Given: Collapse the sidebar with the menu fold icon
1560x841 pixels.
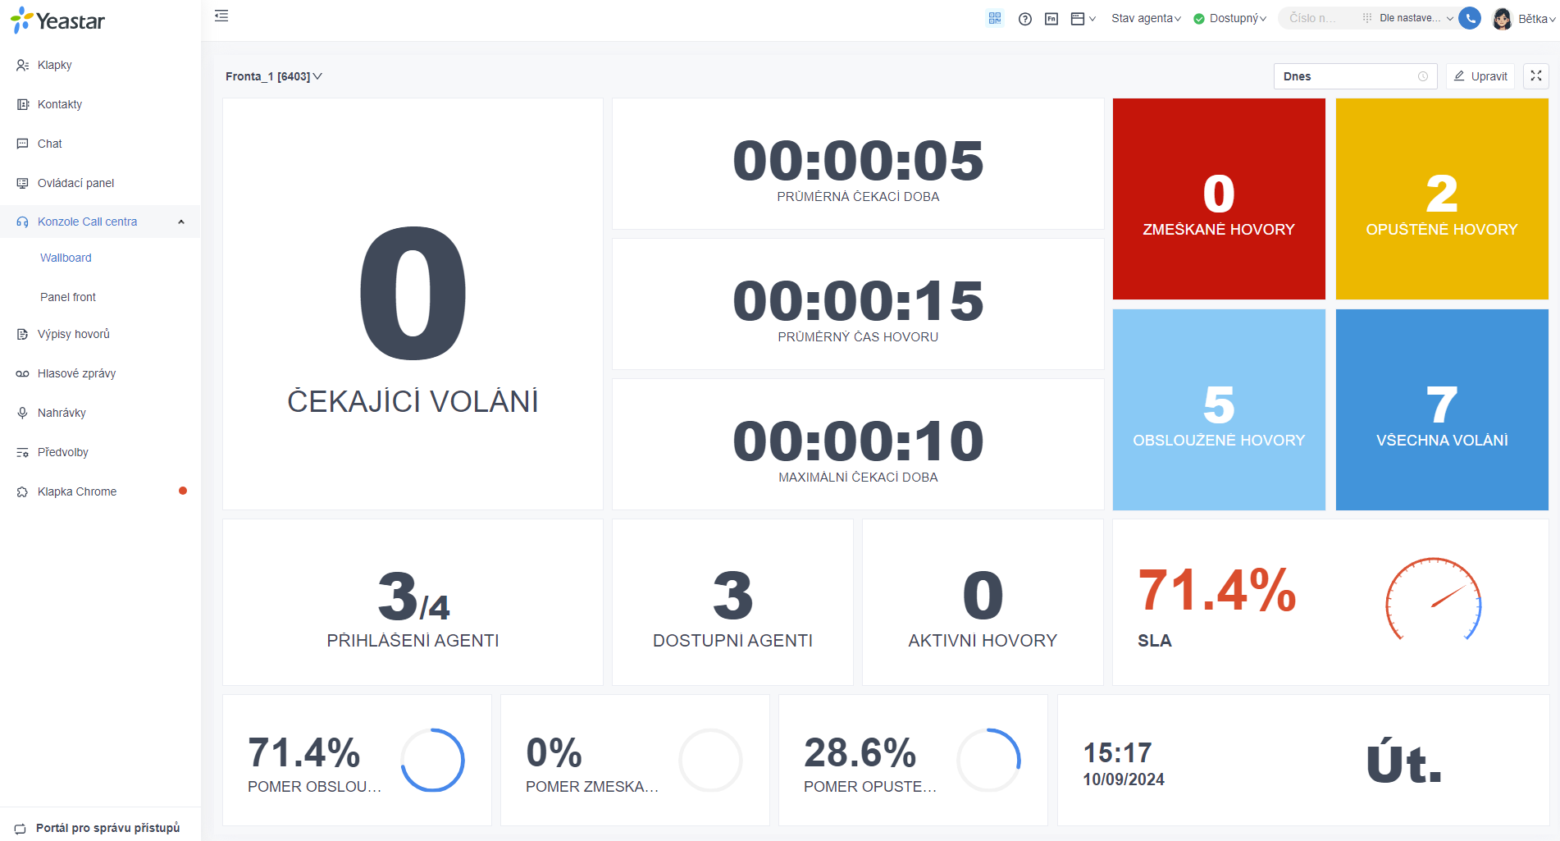Looking at the screenshot, I should point(221,16).
